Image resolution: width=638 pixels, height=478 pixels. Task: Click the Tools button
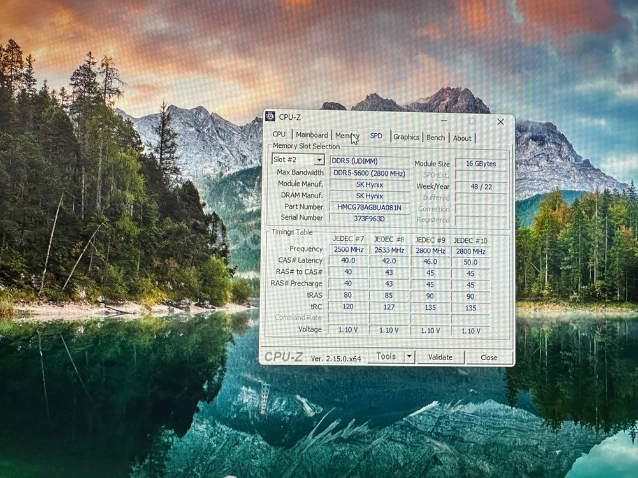pyautogui.click(x=386, y=356)
